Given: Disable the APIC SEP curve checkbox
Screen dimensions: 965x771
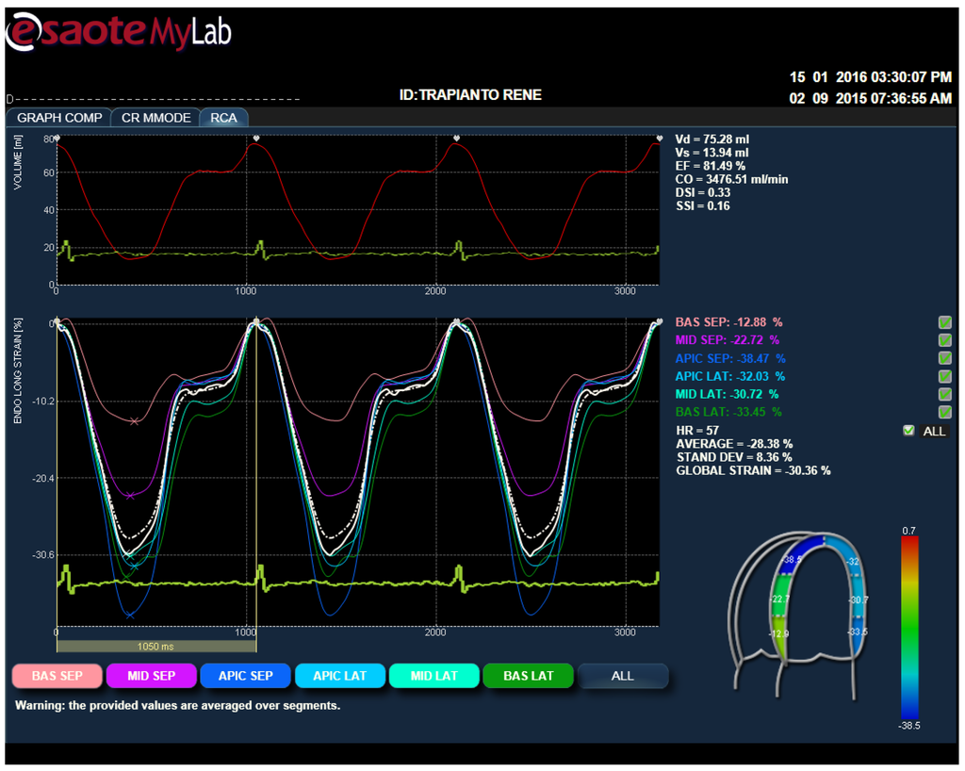Looking at the screenshot, I should [944, 358].
